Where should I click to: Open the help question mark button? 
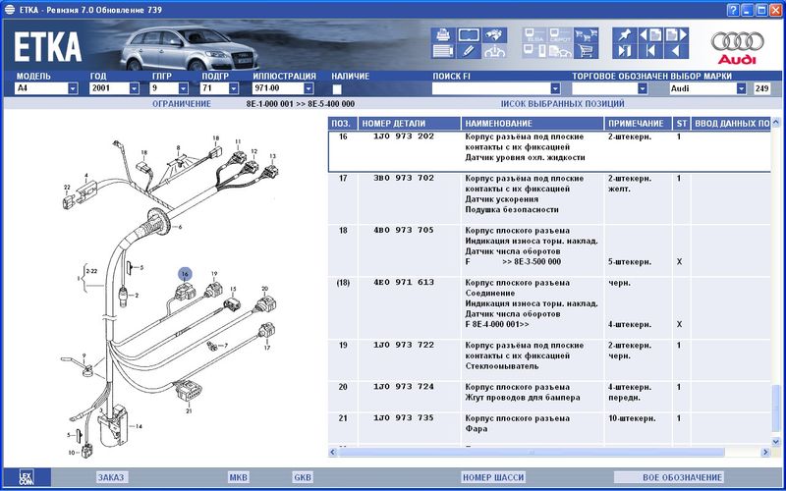[x=733, y=10]
